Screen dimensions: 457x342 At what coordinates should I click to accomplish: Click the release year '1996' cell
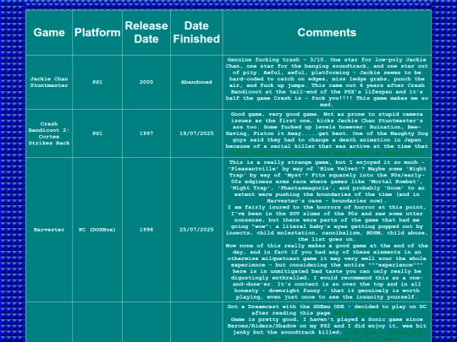coord(146,230)
